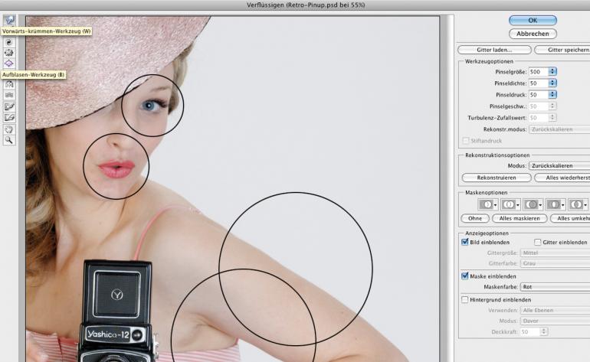Toggle the Maske einblenden checkbox
The width and height of the screenshot is (590, 362).
[x=464, y=276]
